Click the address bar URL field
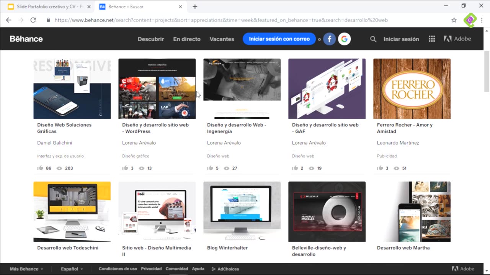 (245, 20)
